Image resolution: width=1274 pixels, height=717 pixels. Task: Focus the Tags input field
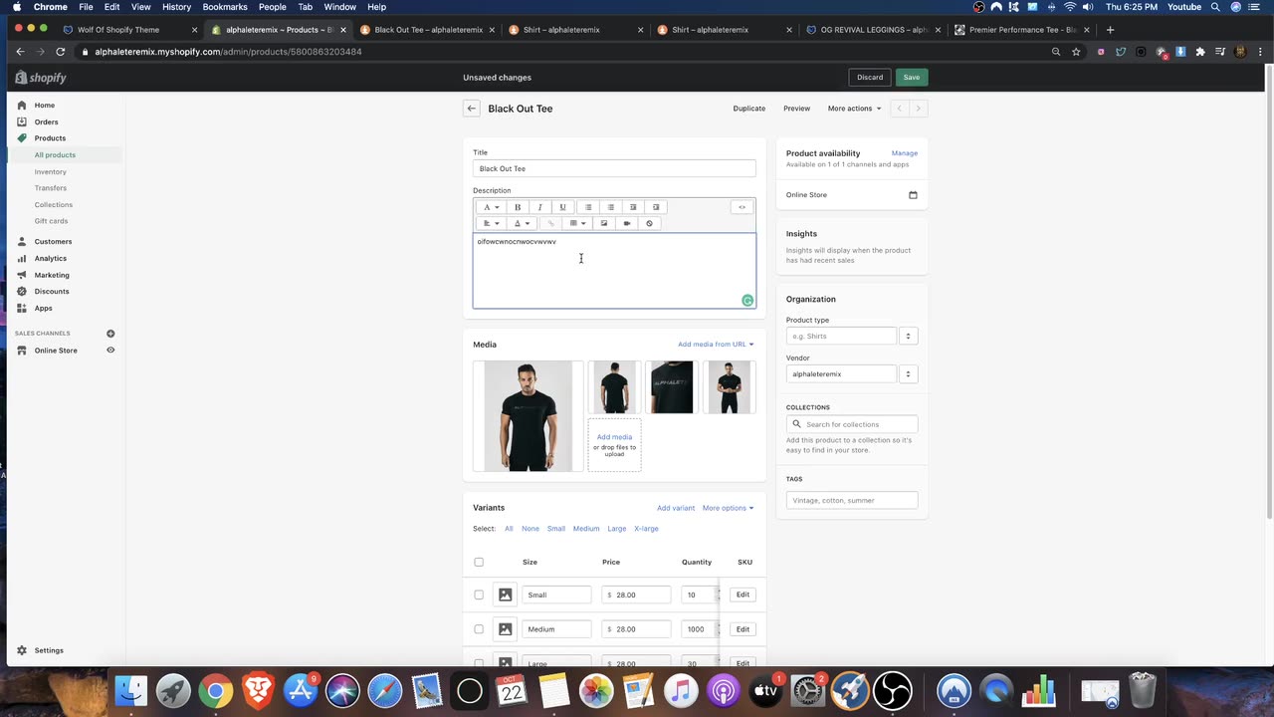852,500
